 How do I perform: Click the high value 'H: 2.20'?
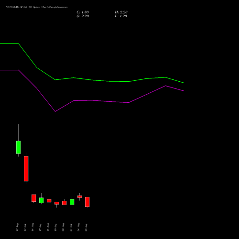point(121,12)
